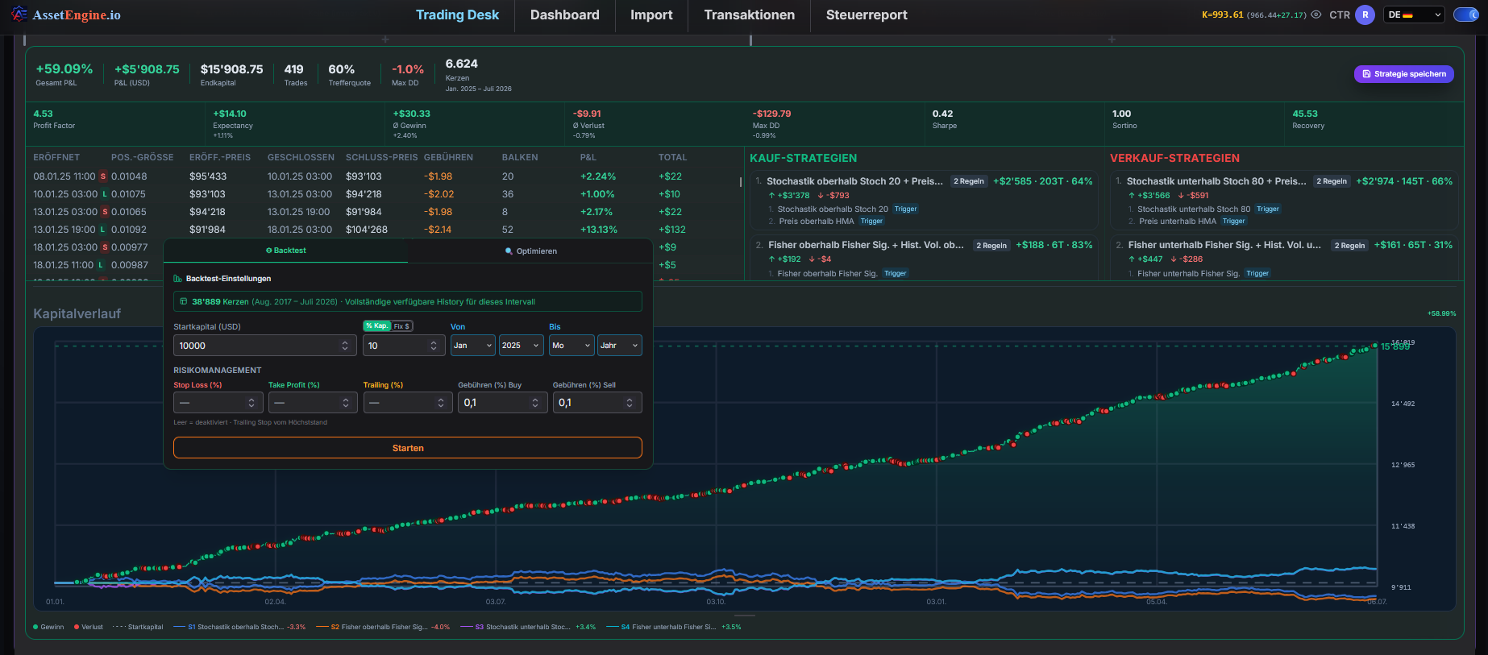Click up-arrow gain +$3'378 in first buy strategy
Viewport: 1488px width, 655px height.
[789, 196]
